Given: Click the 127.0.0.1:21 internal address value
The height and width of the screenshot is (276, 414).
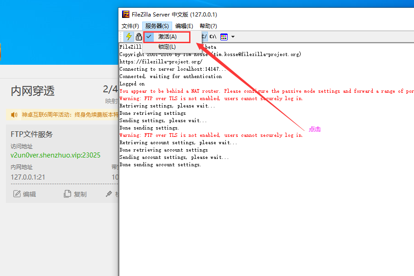Looking at the screenshot, I should (28, 177).
